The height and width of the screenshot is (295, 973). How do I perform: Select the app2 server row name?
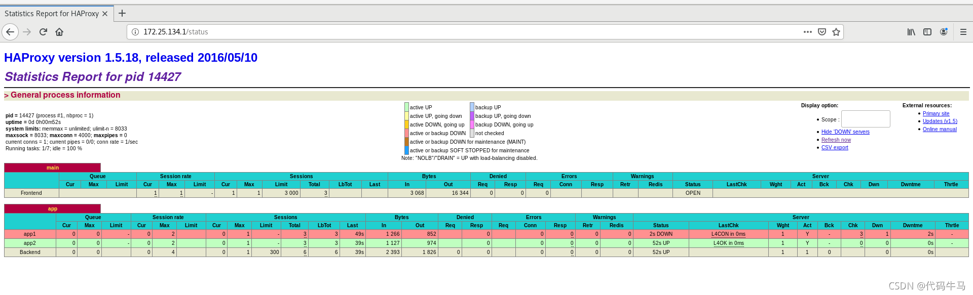[30, 243]
